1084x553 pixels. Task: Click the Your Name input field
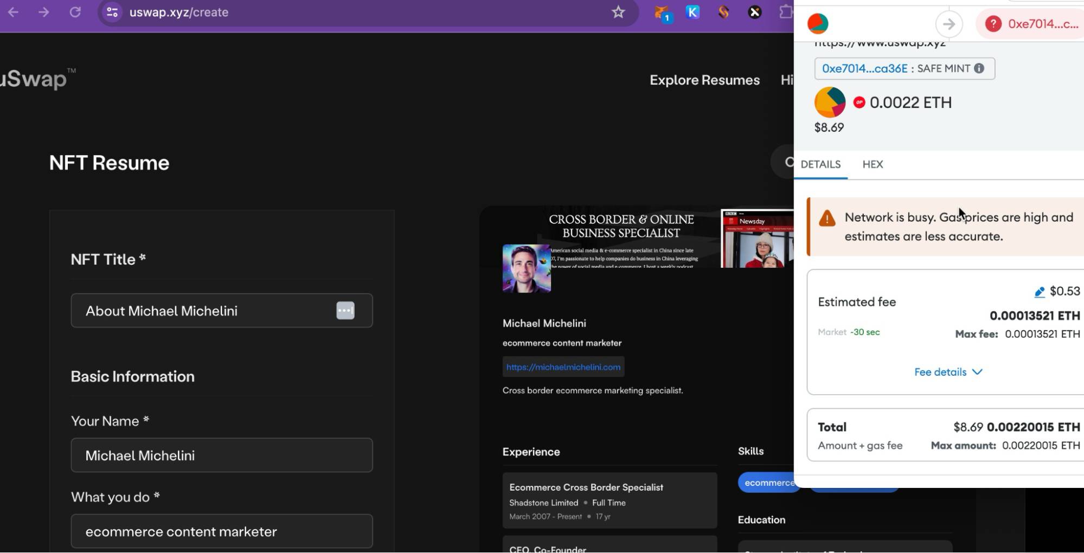click(221, 455)
